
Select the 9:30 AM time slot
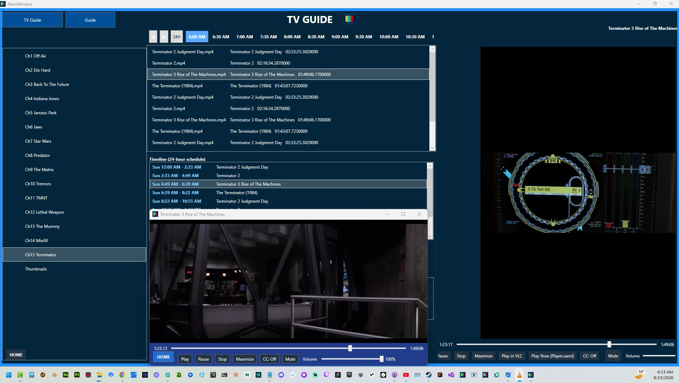click(364, 37)
